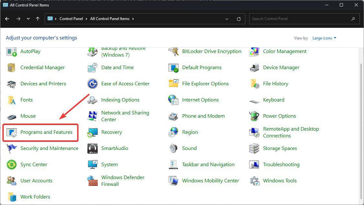The image size is (364, 205).
Task: Expand chevron after Control Panel breadcrumb
Action: click(x=86, y=19)
